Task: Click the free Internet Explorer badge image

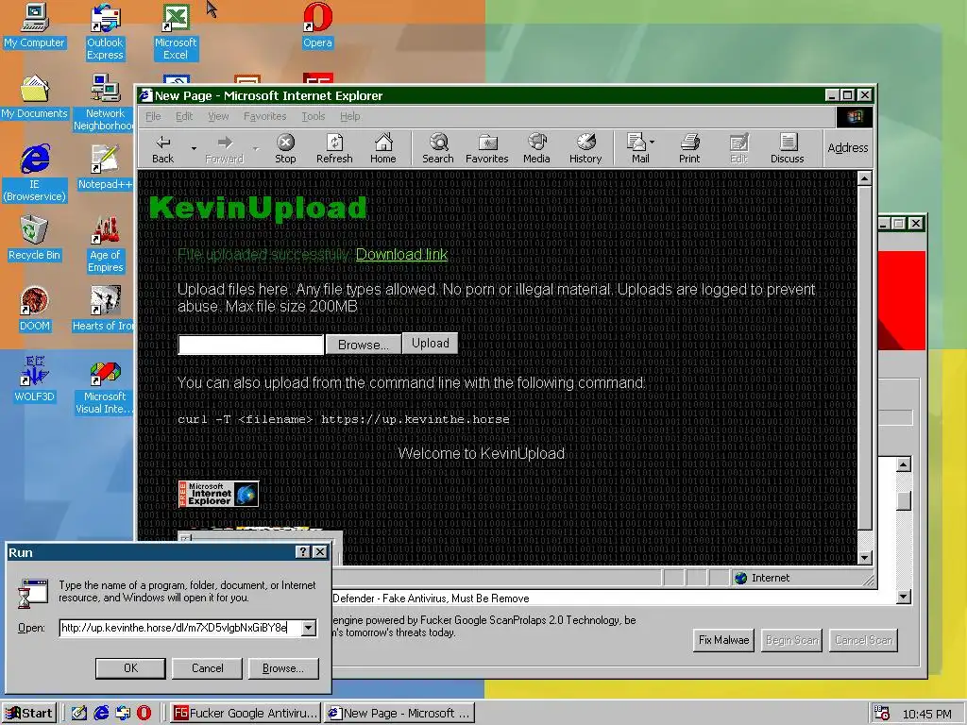Action: tap(218, 494)
